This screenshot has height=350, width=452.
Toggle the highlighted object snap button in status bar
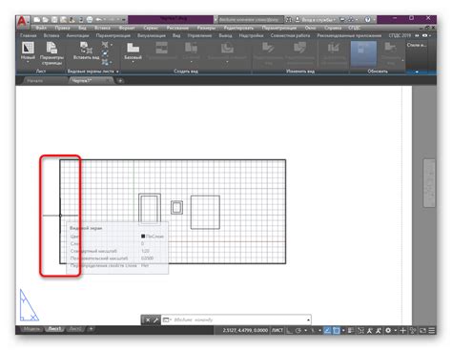[x=337, y=331]
